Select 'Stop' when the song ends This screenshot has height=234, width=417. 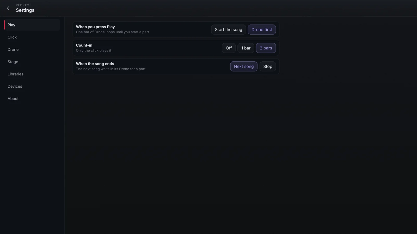tap(268, 67)
